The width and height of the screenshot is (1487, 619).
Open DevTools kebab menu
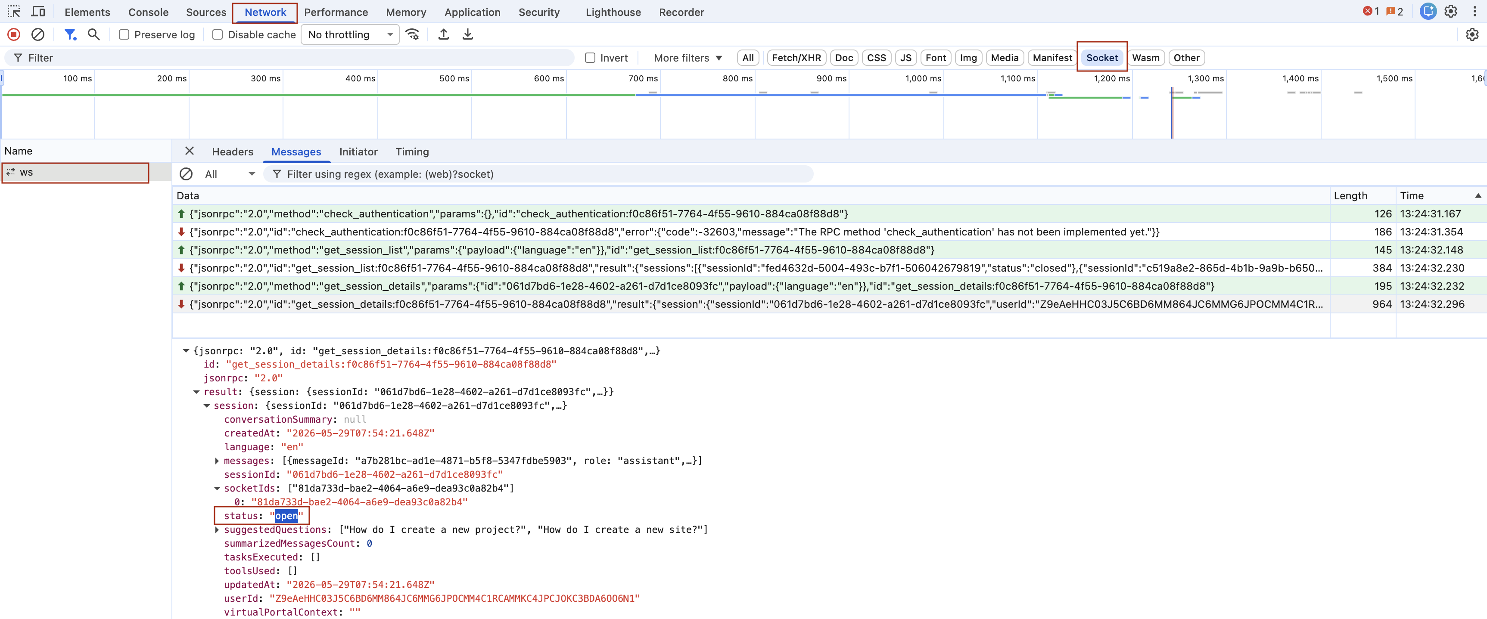point(1475,12)
